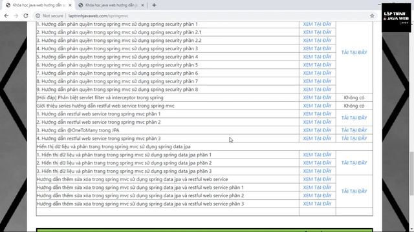The width and height of the screenshot is (414, 232).
Task: Open XEM TẠI ĐÂY for thêm sửa xóa phần 3
Action: tap(317, 204)
